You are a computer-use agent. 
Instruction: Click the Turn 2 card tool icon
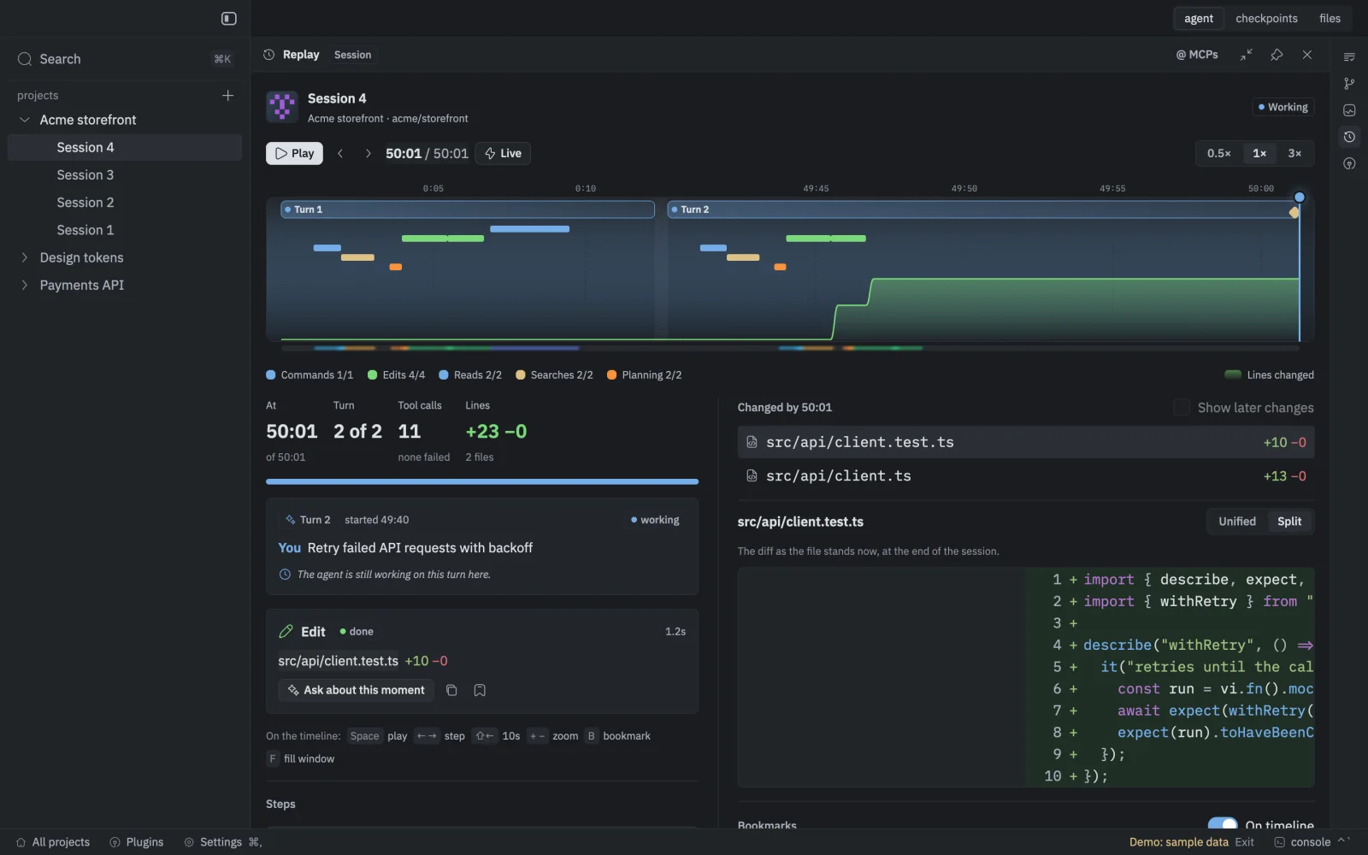click(x=291, y=520)
